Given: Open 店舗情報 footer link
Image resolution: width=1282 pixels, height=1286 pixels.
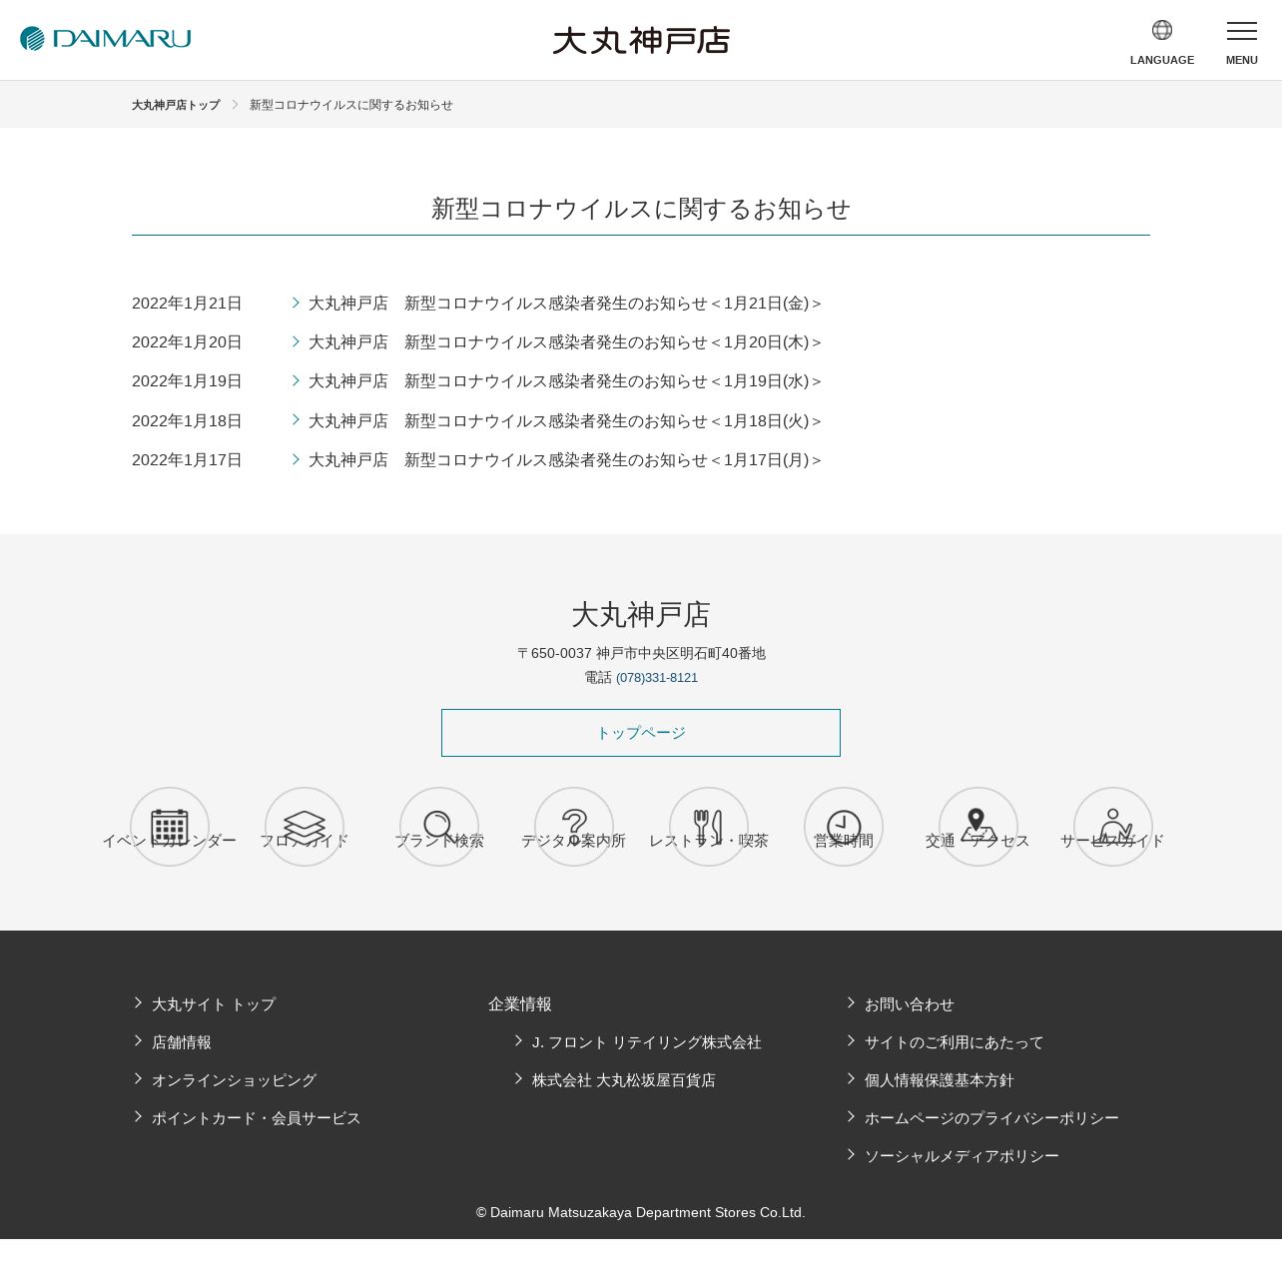Looking at the screenshot, I should 182,1042.
